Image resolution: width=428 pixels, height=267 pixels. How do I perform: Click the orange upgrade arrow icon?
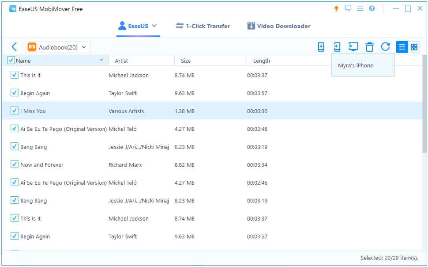(336, 9)
